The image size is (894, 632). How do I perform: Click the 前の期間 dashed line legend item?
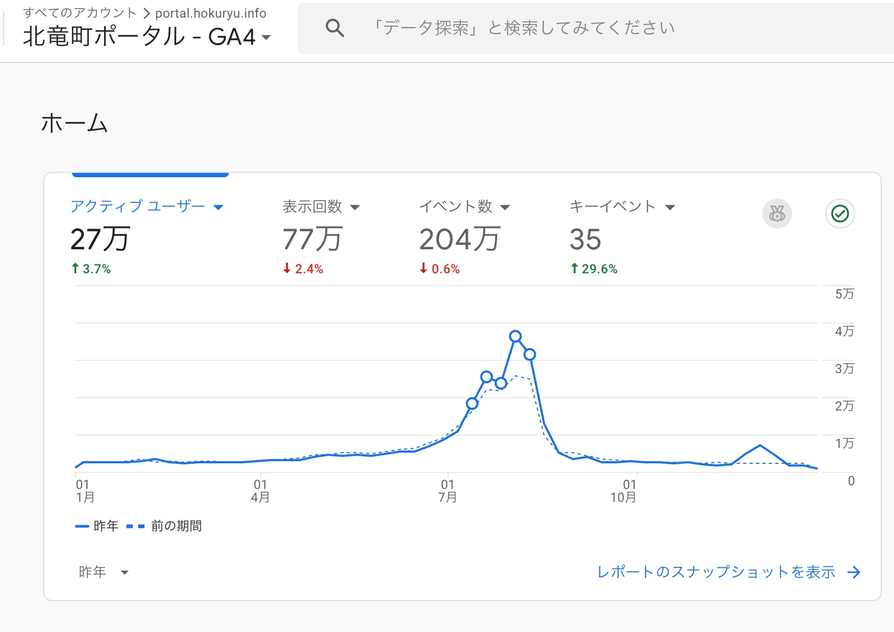(x=164, y=526)
